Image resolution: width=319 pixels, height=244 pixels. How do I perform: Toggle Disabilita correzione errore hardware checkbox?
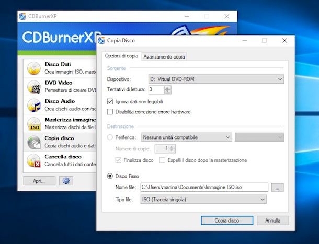(110, 112)
